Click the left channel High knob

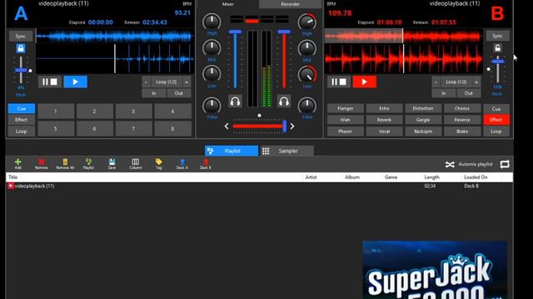click(x=212, y=22)
